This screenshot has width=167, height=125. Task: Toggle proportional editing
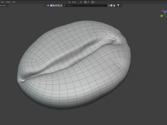93,2
